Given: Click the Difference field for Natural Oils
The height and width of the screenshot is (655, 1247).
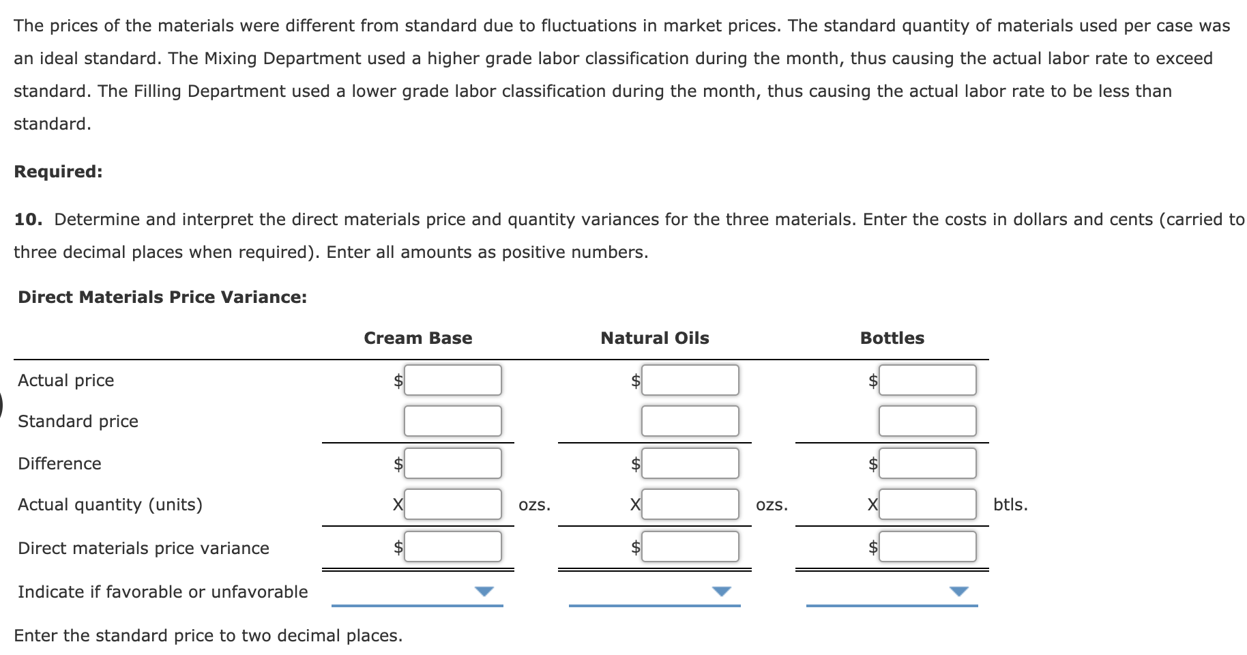Looking at the screenshot, I should (690, 463).
